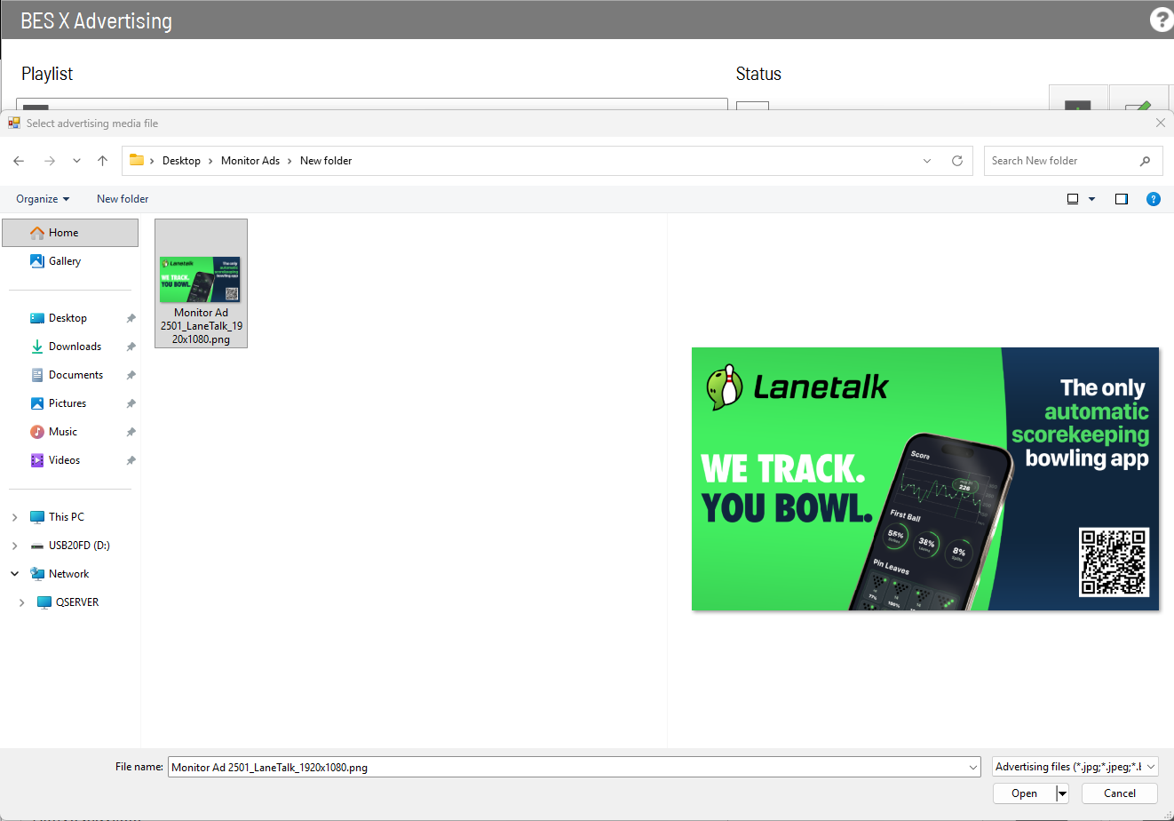The image size is (1174, 821).
Task: Select the Monitor Ad LaneTalk PNG file
Action: pos(201,283)
